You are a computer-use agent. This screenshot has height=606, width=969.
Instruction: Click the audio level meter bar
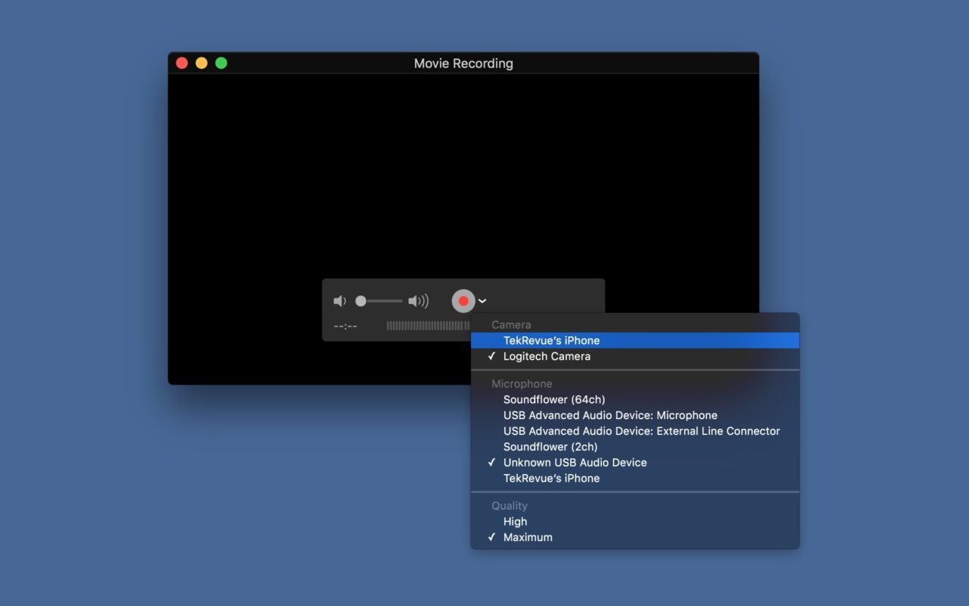click(x=428, y=326)
